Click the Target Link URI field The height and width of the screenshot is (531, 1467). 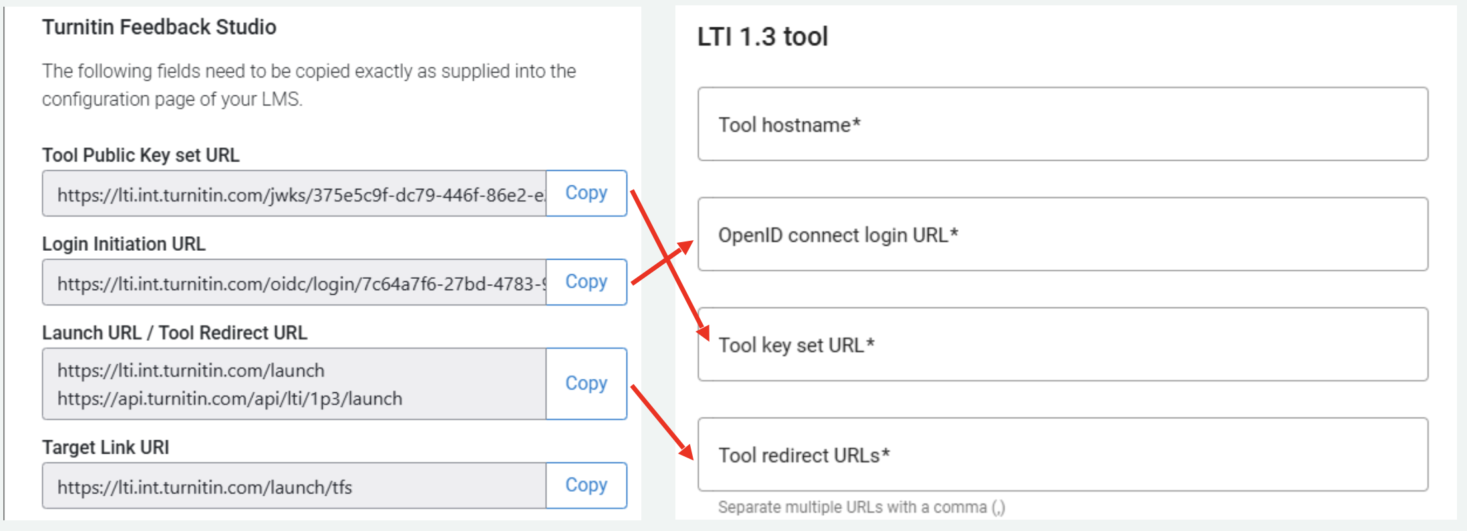[295, 486]
